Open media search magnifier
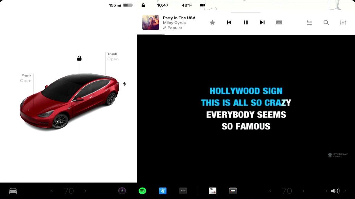Image resolution: width=355 pixels, height=199 pixels. (326, 22)
